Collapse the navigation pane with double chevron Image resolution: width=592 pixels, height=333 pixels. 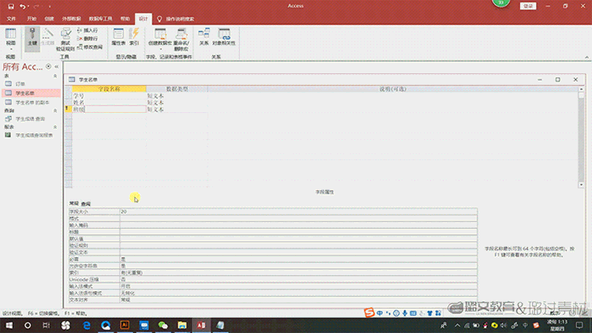(x=57, y=67)
